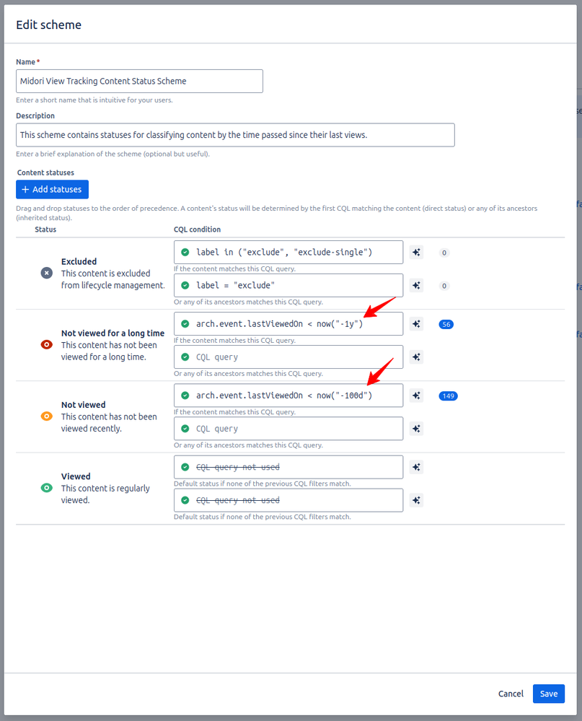582x721 pixels.
Task: Edit the lastViewedOn < now("-1y") query
Action: (288, 324)
